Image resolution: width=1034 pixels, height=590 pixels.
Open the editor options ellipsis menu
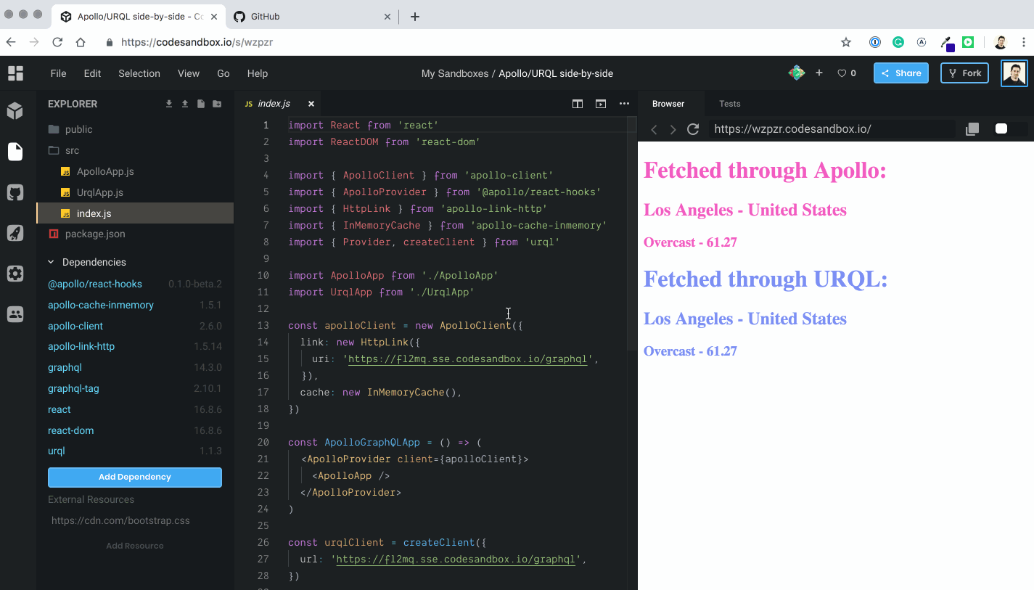pos(624,104)
